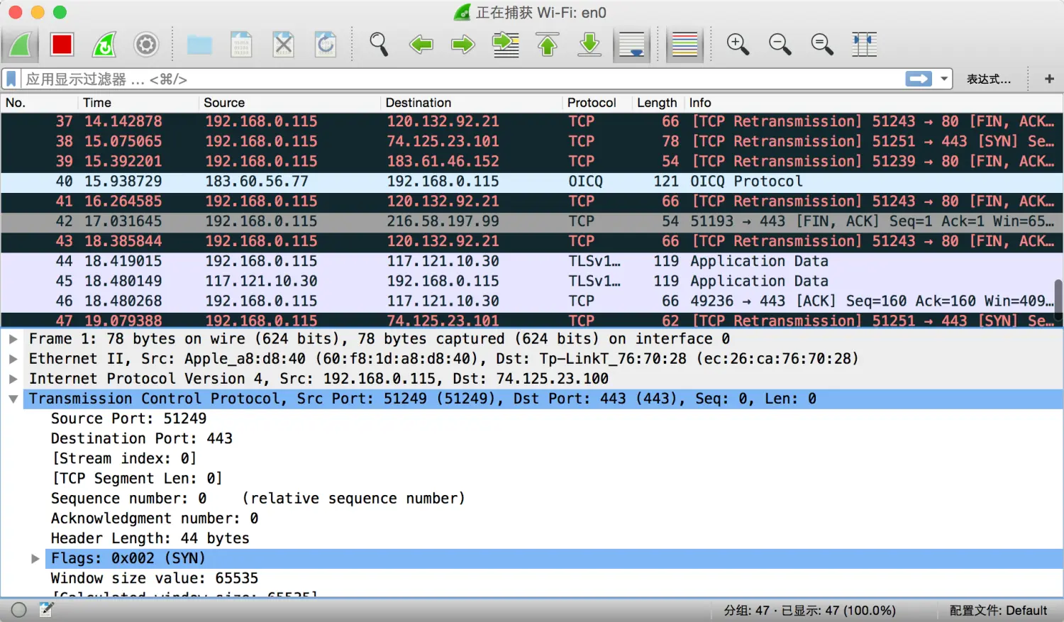Restart the current capture
Screen dimensions: 1064x622
[104, 45]
